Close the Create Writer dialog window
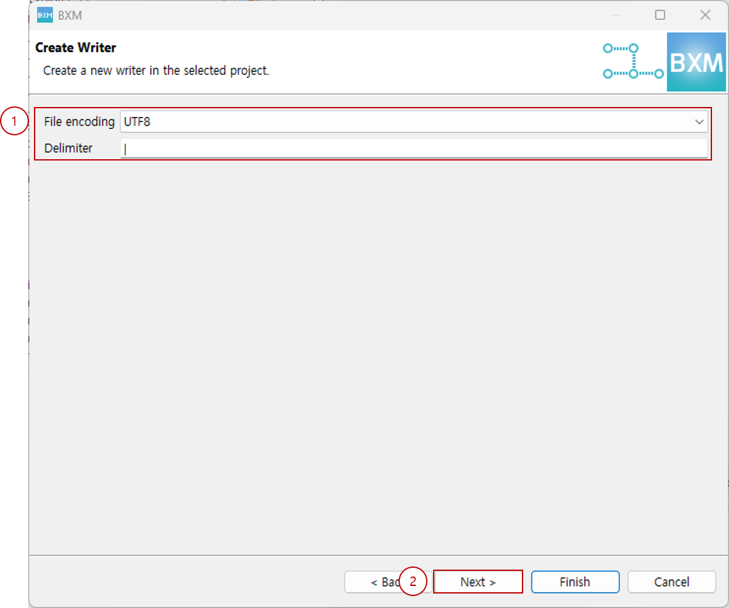 [705, 15]
